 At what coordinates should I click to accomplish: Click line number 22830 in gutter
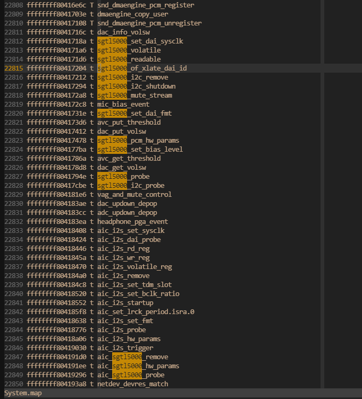click(x=14, y=204)
